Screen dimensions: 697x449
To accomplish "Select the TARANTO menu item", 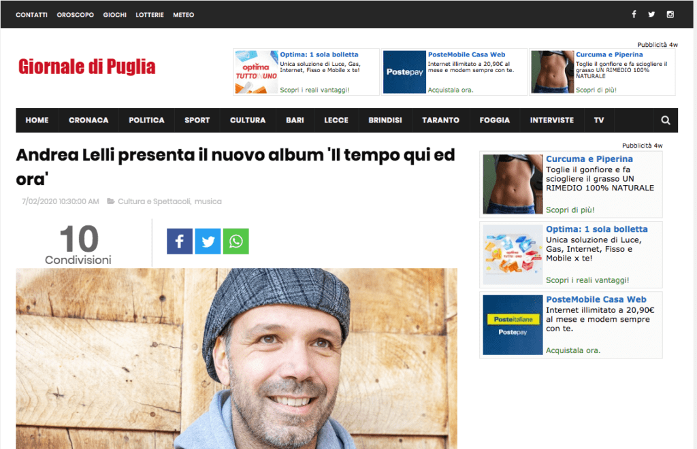I will pos(440,120).
